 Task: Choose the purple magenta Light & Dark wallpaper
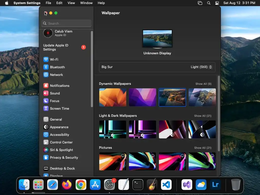pos(142,129)
